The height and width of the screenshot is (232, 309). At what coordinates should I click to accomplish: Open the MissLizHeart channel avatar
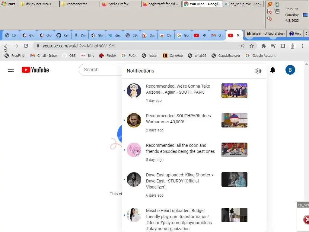[x=134, y=215]
